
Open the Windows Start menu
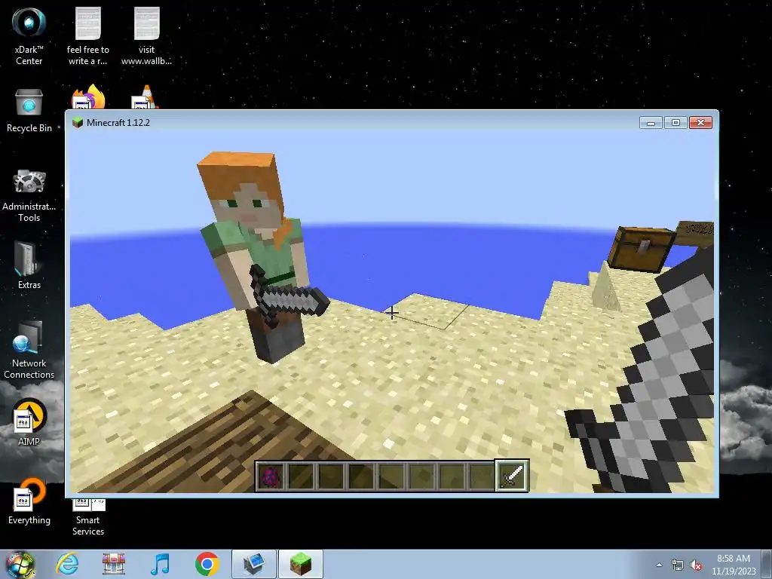tap(20, 564)
